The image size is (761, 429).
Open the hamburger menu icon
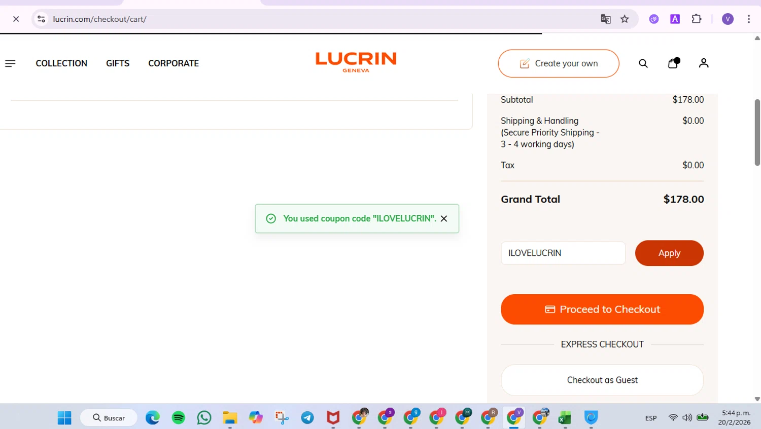(10, 63)
